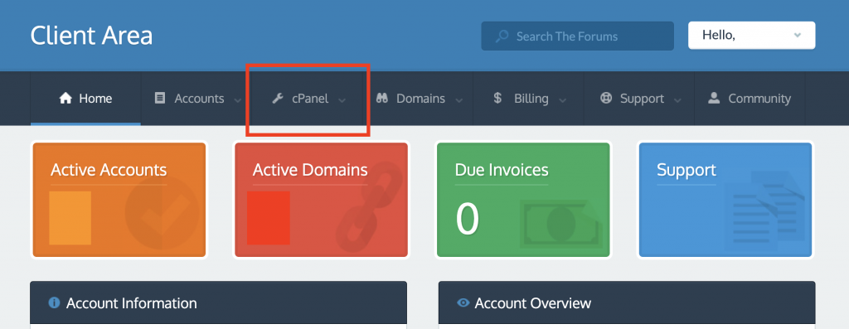Click the cPanel wrench icon
The width and height of the screenshot is (849, 329).
click(278, 99)
